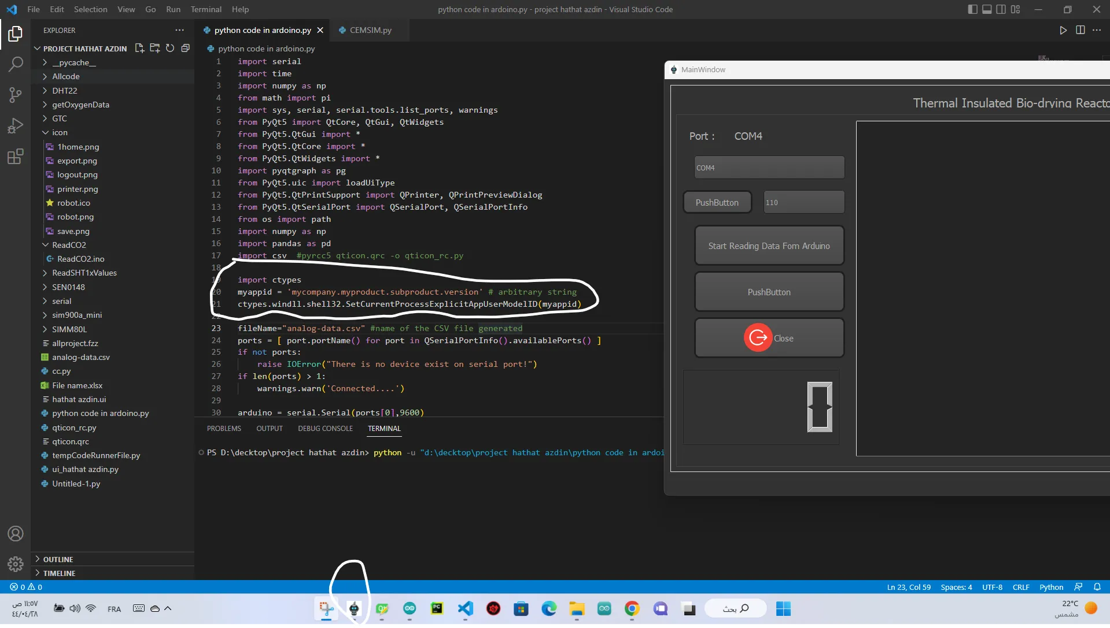Toggle secondary side bar layout icon
This screenshot has width=1110, height=628.
pos(1001,9)
